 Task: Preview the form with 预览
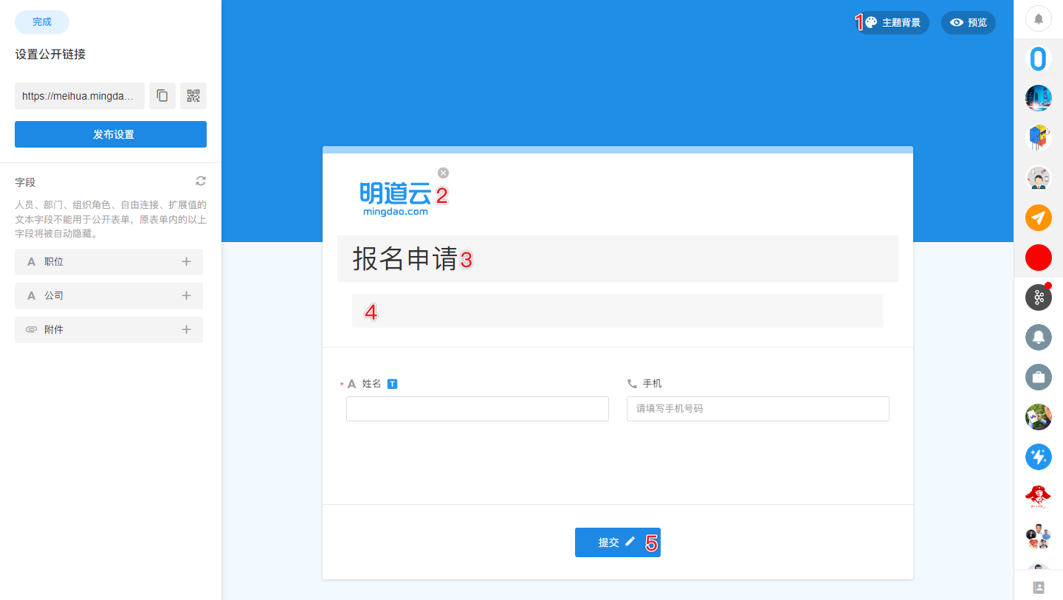[968, 23]
